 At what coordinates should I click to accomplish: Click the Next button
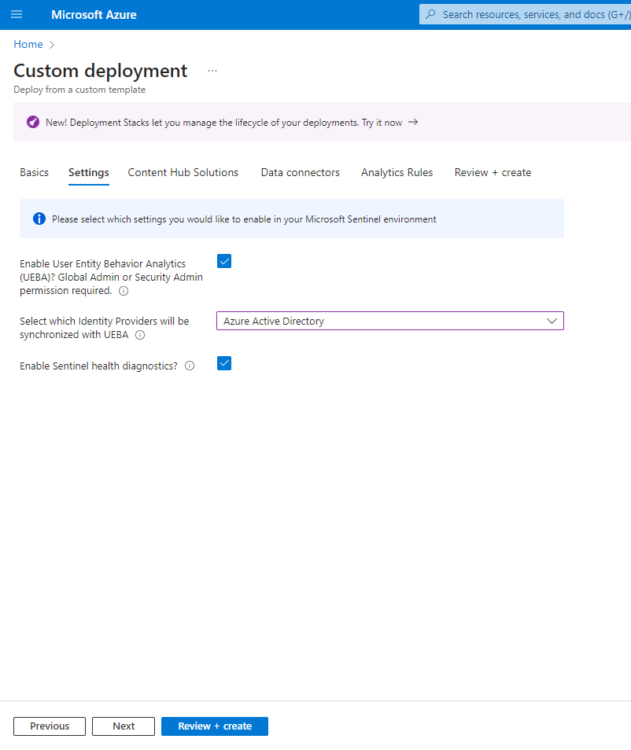tap(124, 726)
